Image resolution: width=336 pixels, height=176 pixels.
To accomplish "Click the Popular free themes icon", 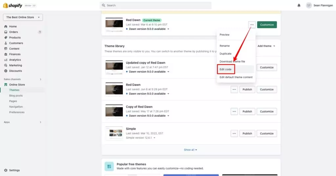I will pos(109,166).
